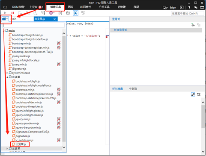Image resolution: width=206 pixels, height=156 pixels.
Task: Collapse the main tree node
Action: (x=4, y=31)
